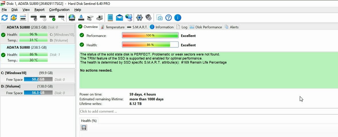This screenshot has height=137, width=338.
Task: Click the speaker sound icon
Action: tap(149, 18)
